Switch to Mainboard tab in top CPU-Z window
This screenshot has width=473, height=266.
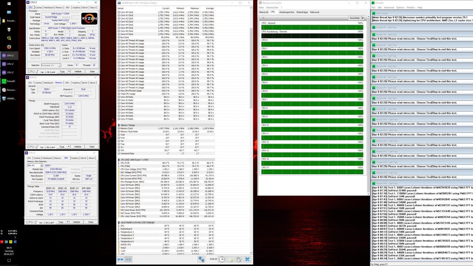point(49,7)
